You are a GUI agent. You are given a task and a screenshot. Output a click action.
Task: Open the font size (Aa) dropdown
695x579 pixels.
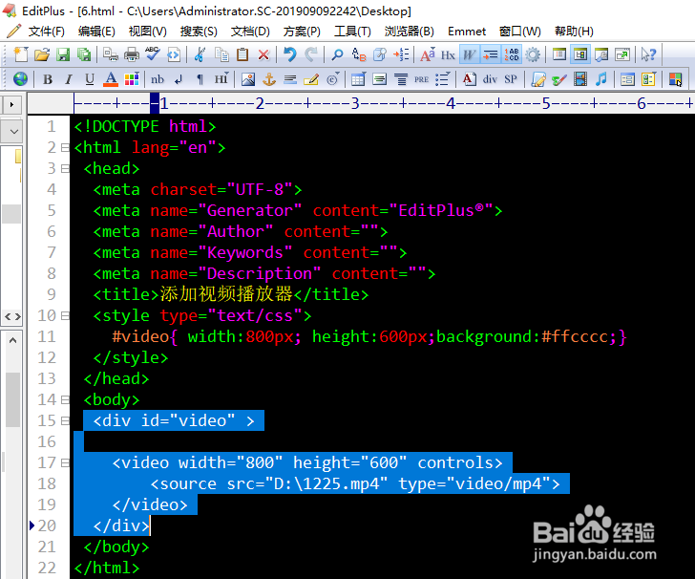(428, 54)
